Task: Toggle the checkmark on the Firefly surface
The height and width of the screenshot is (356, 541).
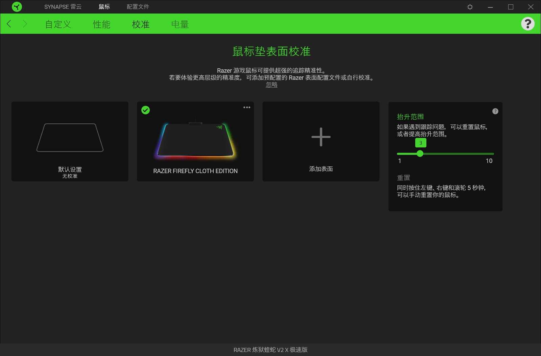Action: pyautogui.click(x=146, y=110)
